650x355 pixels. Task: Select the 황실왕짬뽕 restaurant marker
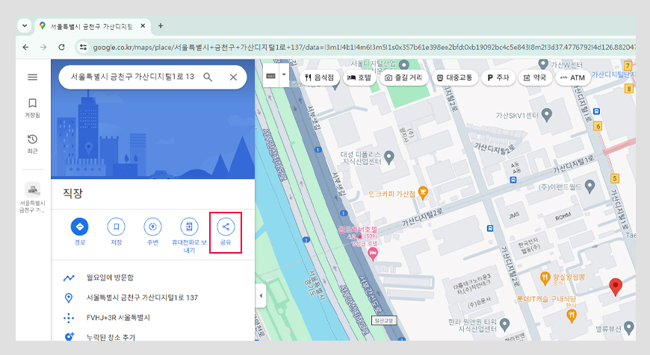(x=545, y=278)
